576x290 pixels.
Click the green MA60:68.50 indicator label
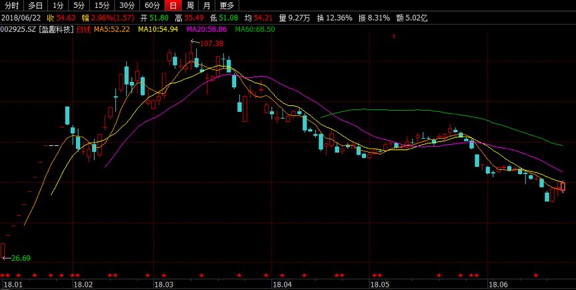coord(255,29)
